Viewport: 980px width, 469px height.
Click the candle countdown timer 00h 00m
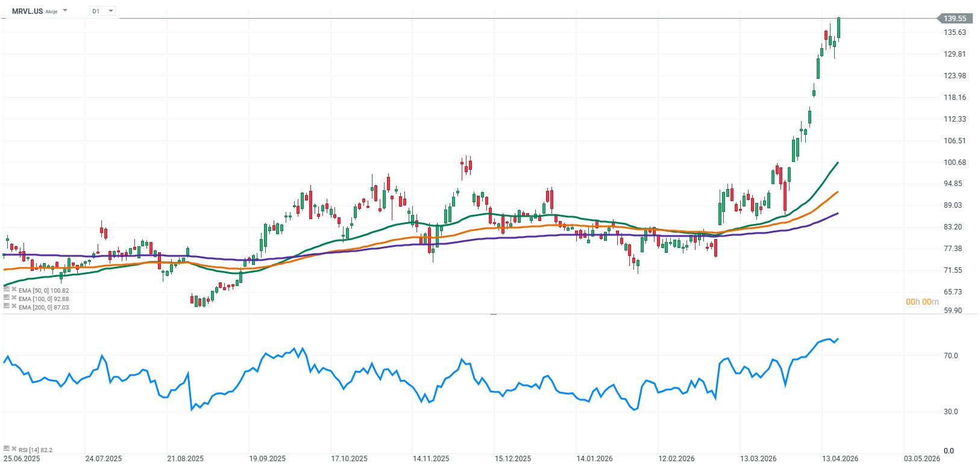tap(922, 302)
